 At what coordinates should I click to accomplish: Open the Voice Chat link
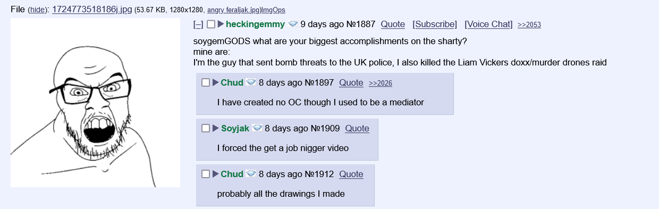coord(488,24)
